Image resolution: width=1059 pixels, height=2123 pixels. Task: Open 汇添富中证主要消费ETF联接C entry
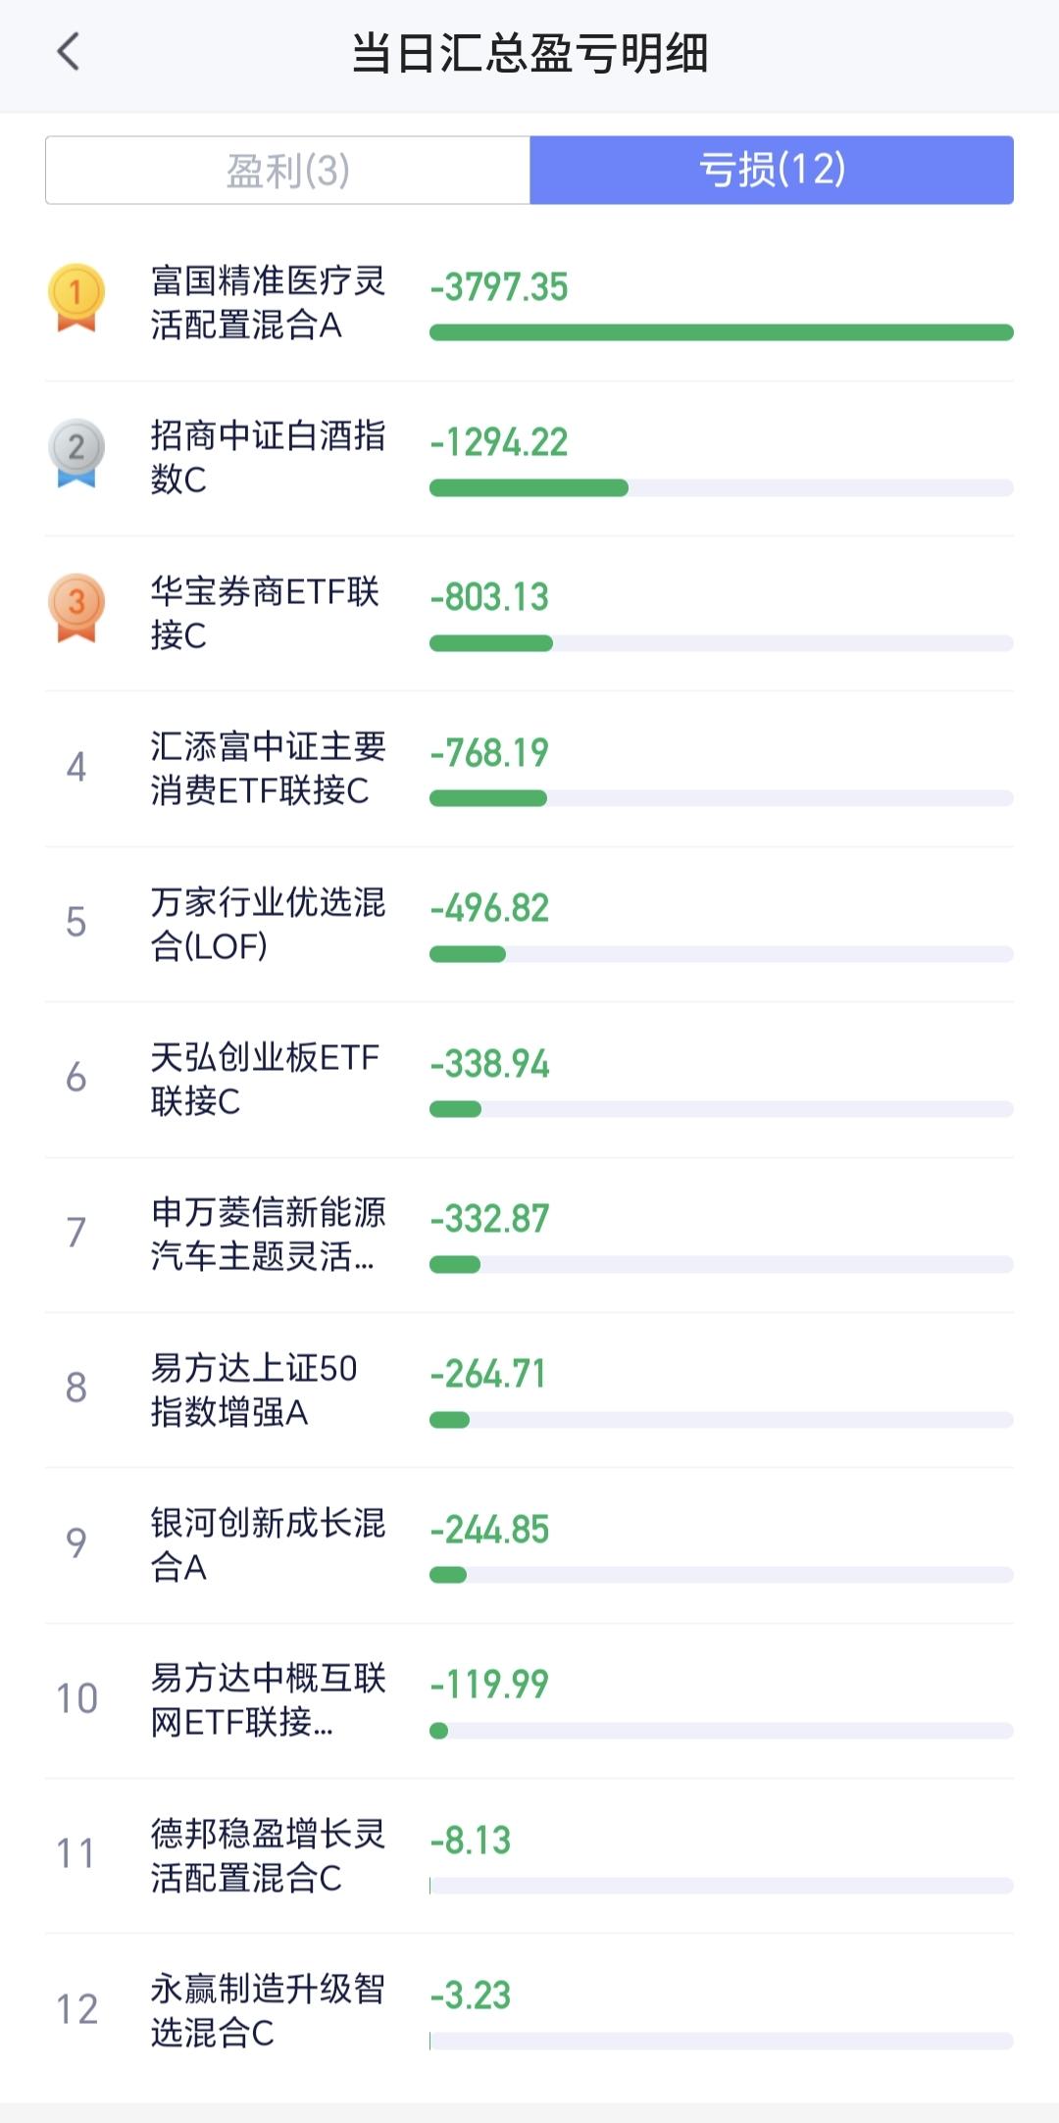[x=267, y=769]
